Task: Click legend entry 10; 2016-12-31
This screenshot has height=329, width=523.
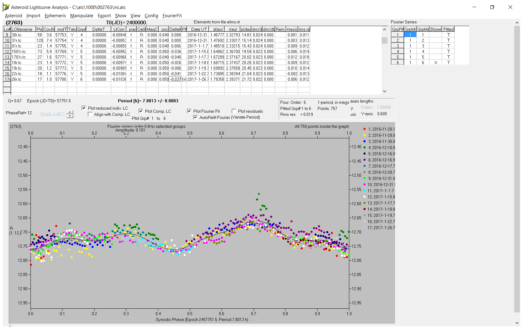Action: 379,185
